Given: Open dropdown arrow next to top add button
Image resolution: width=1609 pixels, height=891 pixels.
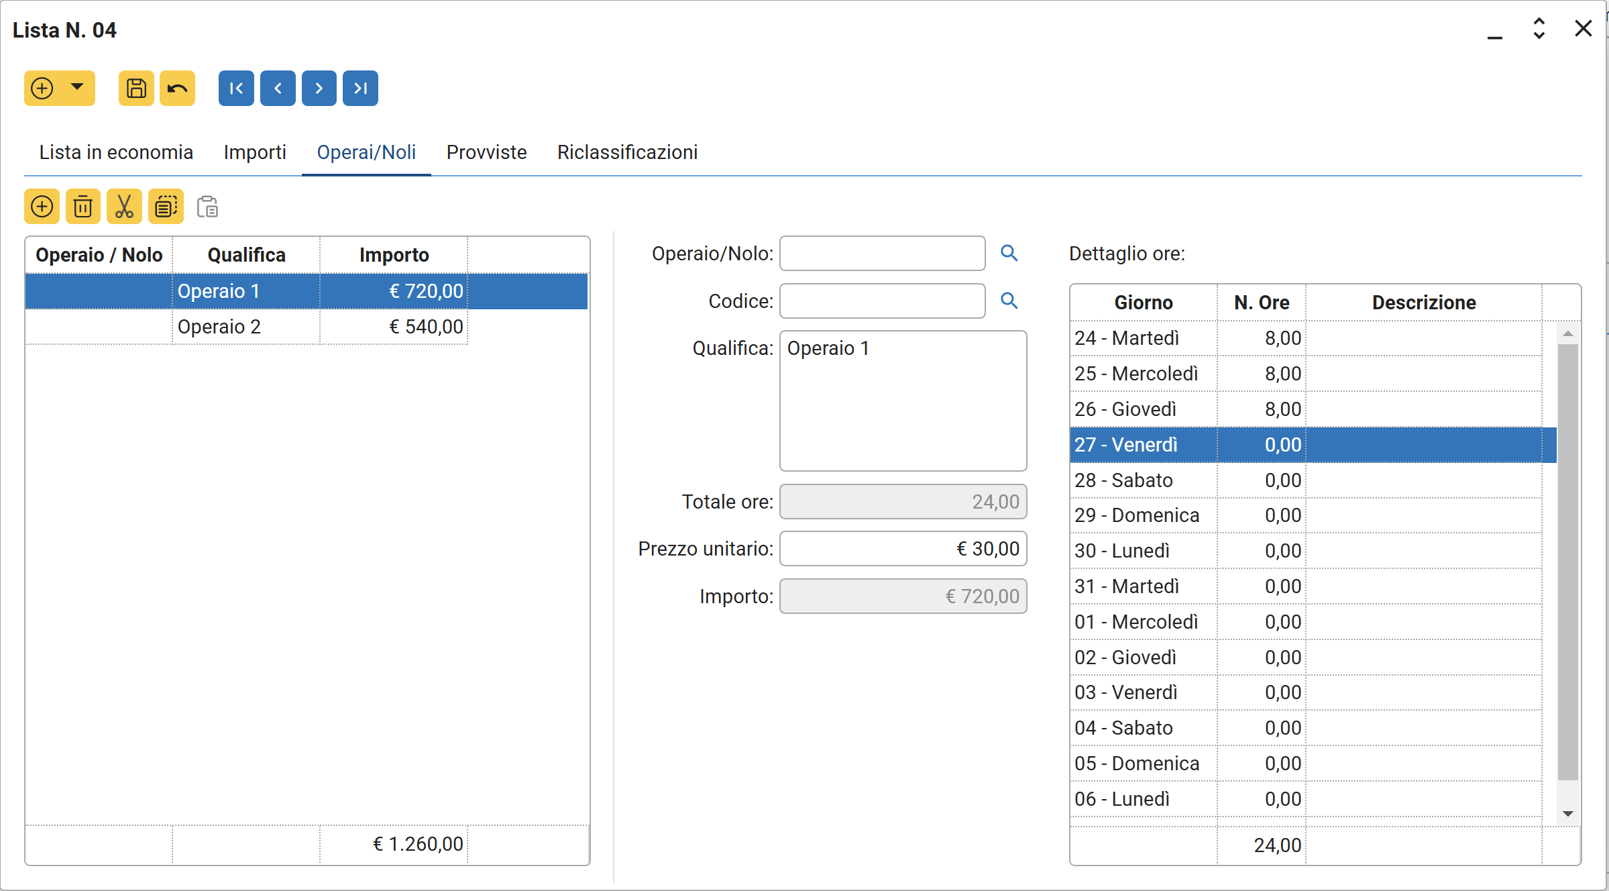Looking at the screenshot, I should click(x=77, y=87).
